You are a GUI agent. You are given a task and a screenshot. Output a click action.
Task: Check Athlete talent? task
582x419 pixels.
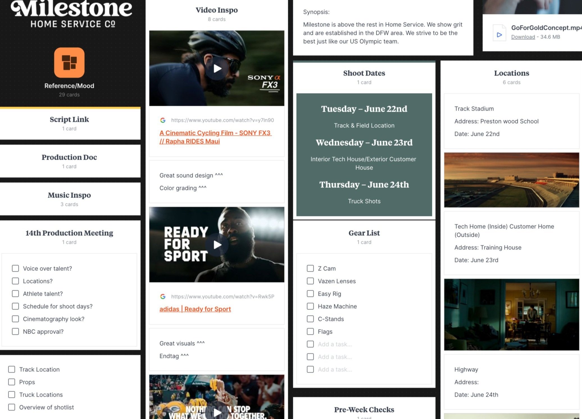15,294
